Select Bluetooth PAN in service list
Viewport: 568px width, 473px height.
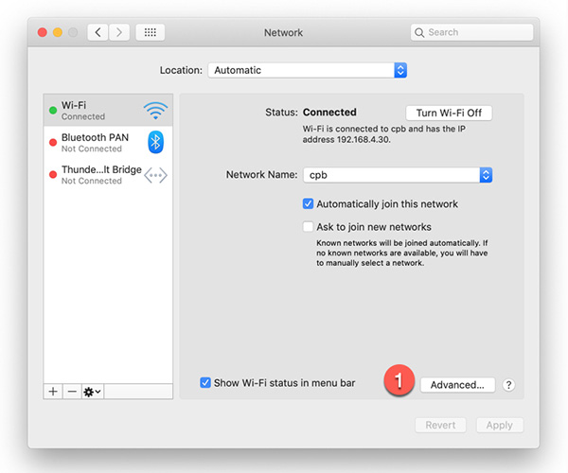click(x=95, y=143)
